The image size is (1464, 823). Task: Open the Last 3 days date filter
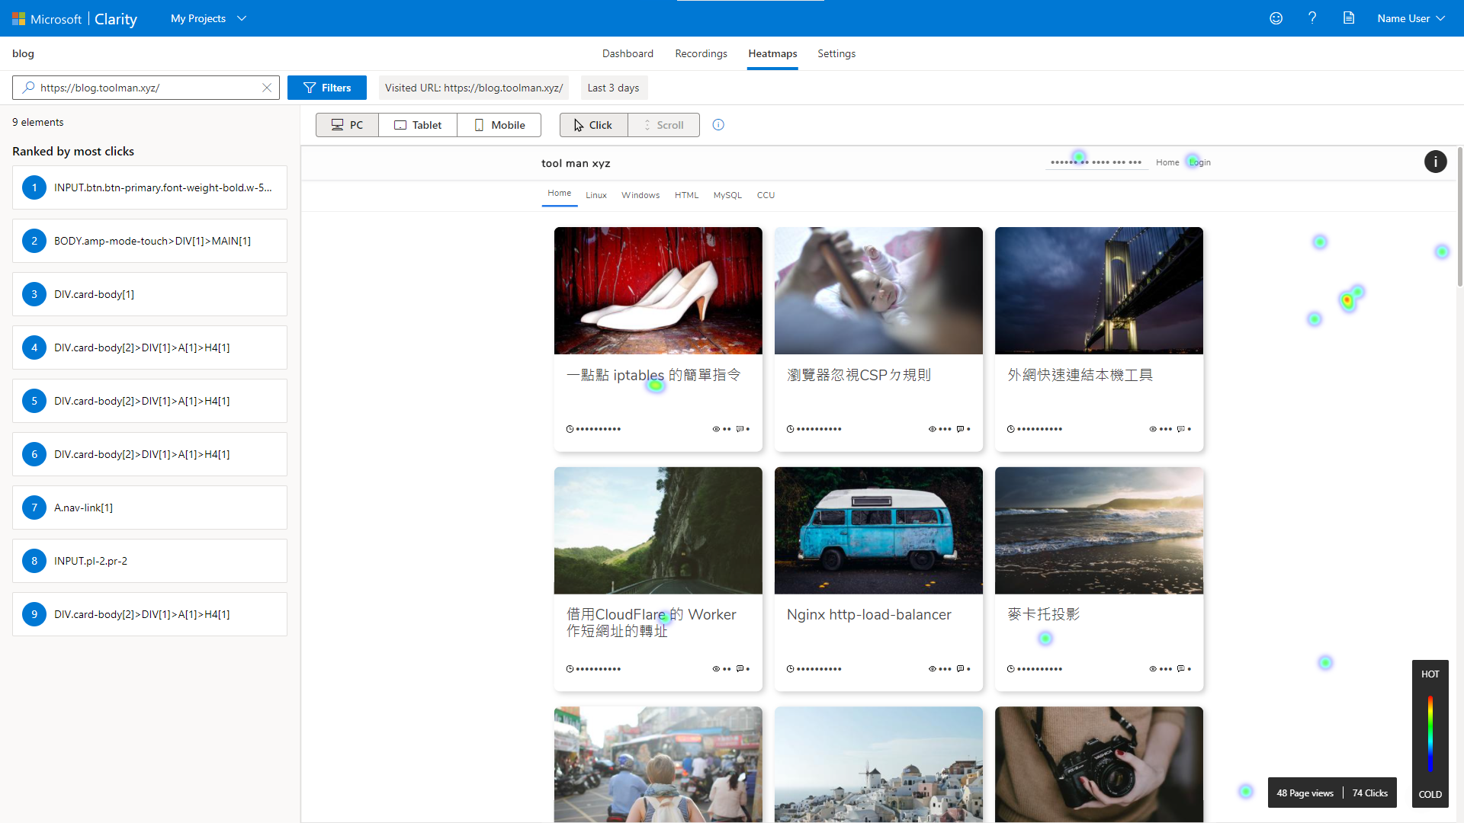pos(614,88)
